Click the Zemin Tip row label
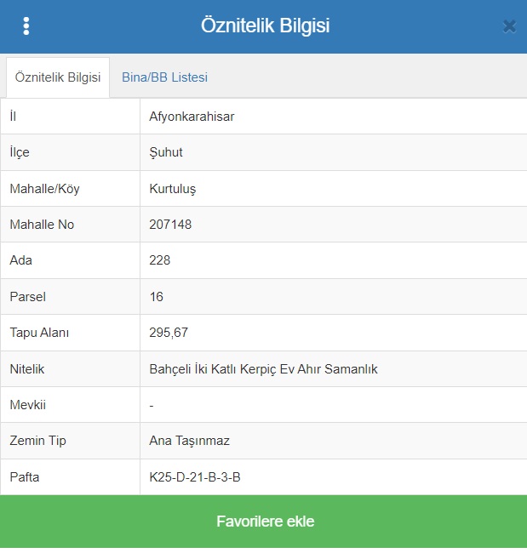Screen dimensions: 527x553 click(x=37, y=441)
